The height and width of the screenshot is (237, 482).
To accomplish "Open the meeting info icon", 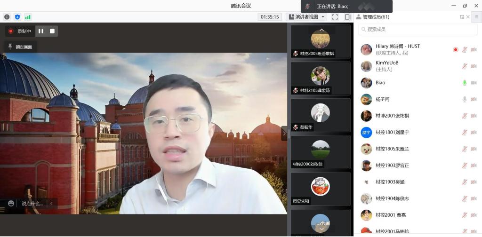I will tap(7, 17).
